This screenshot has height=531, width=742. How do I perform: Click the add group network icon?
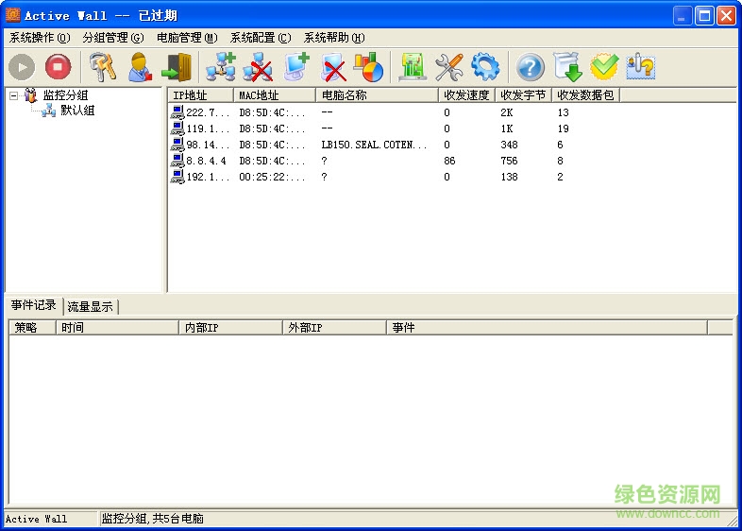pos(221,67)
